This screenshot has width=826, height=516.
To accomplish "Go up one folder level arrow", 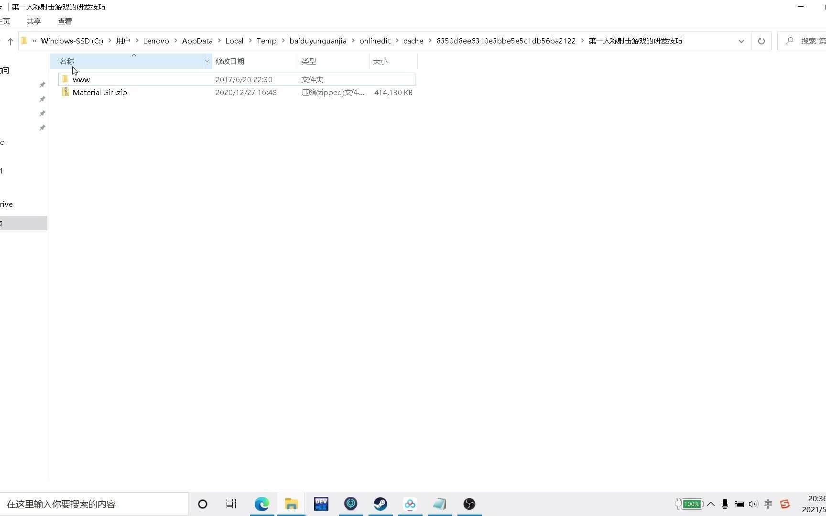I will point(11,41).
